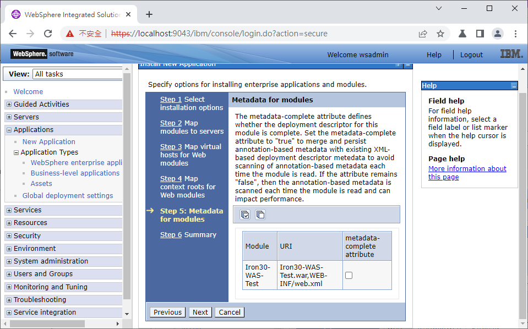Open Business-level applications link
The width and height of the screenshot is (528, 329).
[x=75, y=173]
